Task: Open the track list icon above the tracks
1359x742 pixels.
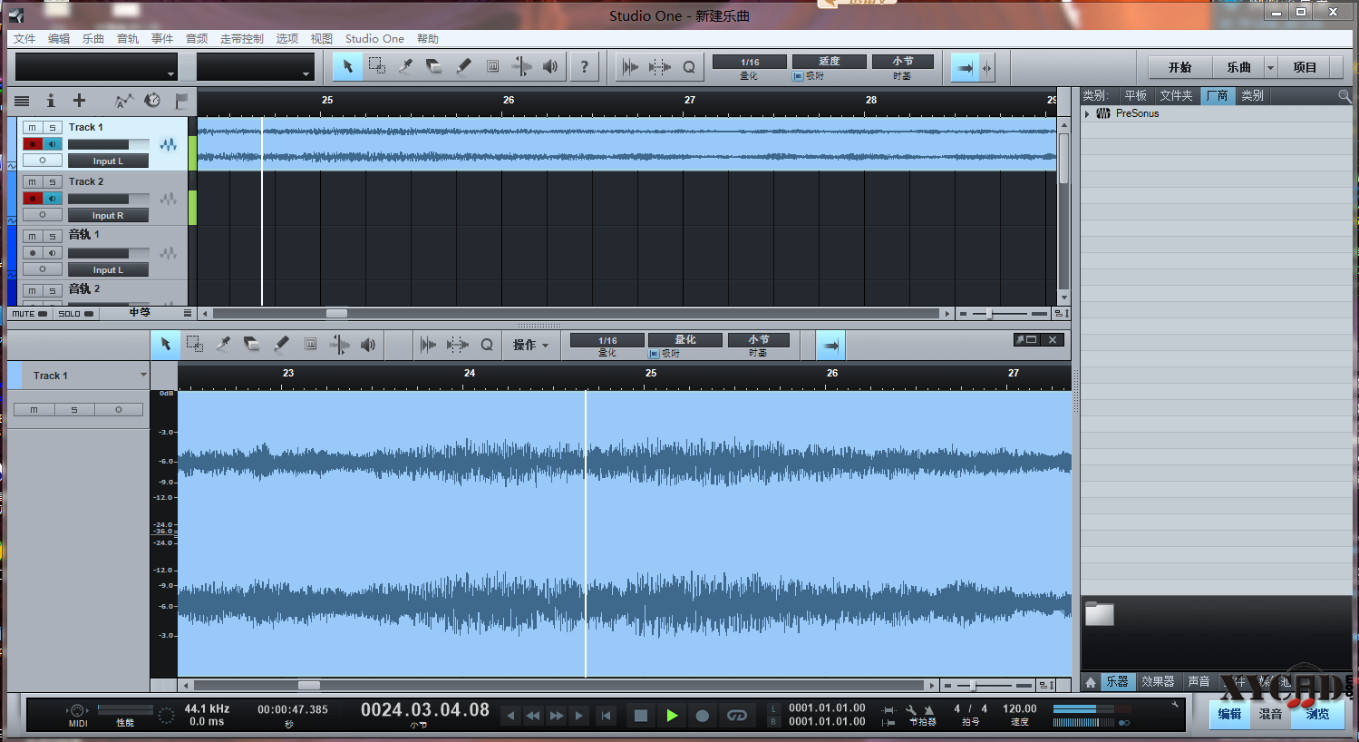Action: click(x=22, y=101)
